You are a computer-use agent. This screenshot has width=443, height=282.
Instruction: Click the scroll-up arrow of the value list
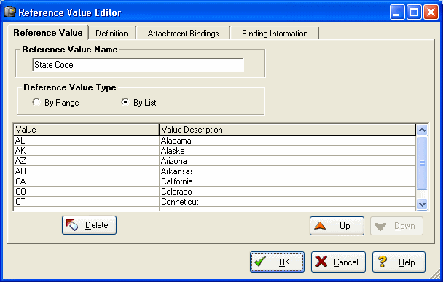pyautogui.click(x=422, y=130)
